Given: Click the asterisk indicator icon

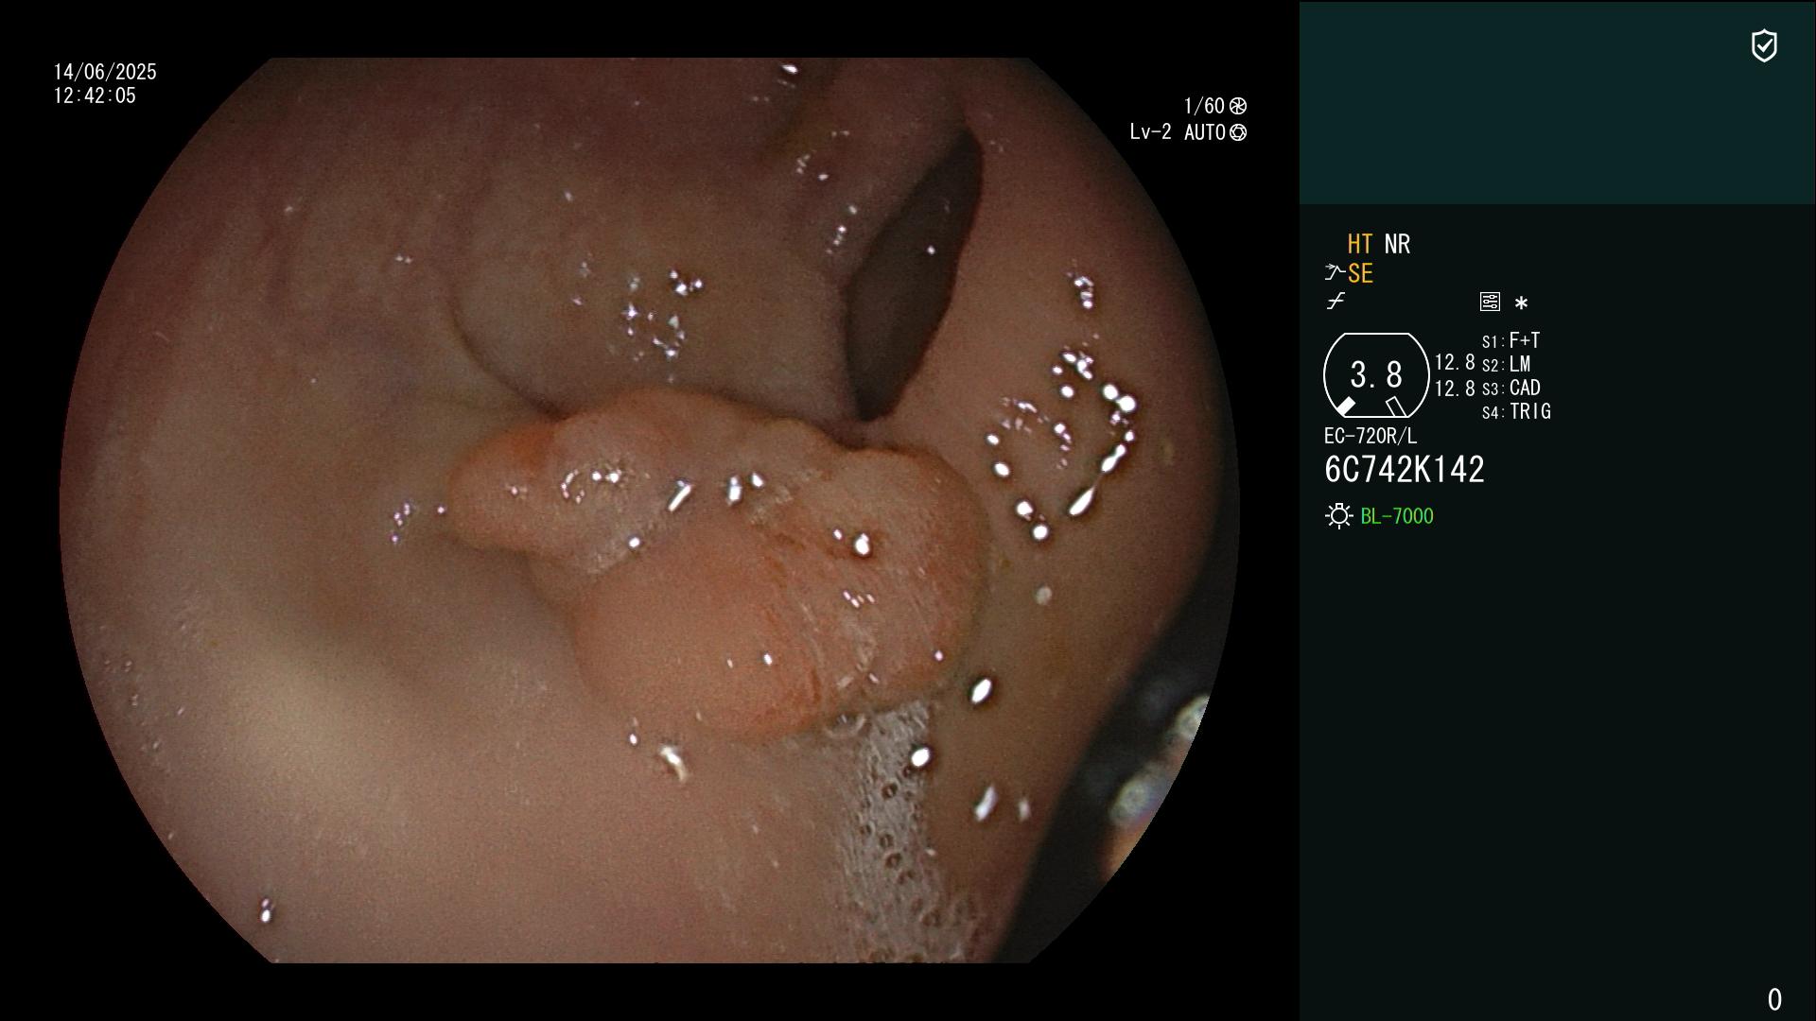Looking at the screenshot, I should tap(1521, 303).
